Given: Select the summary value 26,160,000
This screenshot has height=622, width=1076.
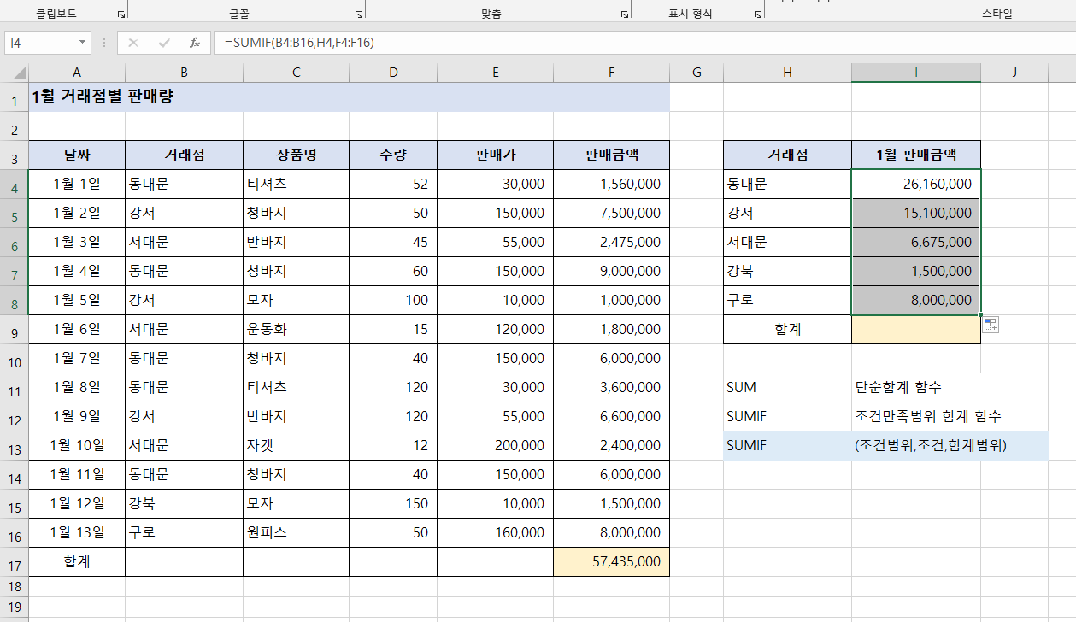Looking at the screenshot, I should click(x=915, y=185).
